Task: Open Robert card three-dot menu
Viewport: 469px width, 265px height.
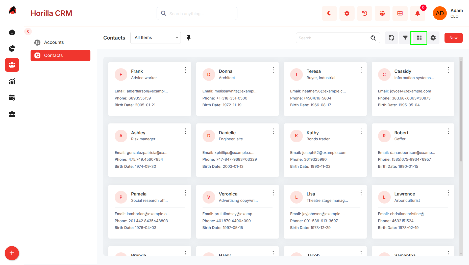Action: coord(449,131)
